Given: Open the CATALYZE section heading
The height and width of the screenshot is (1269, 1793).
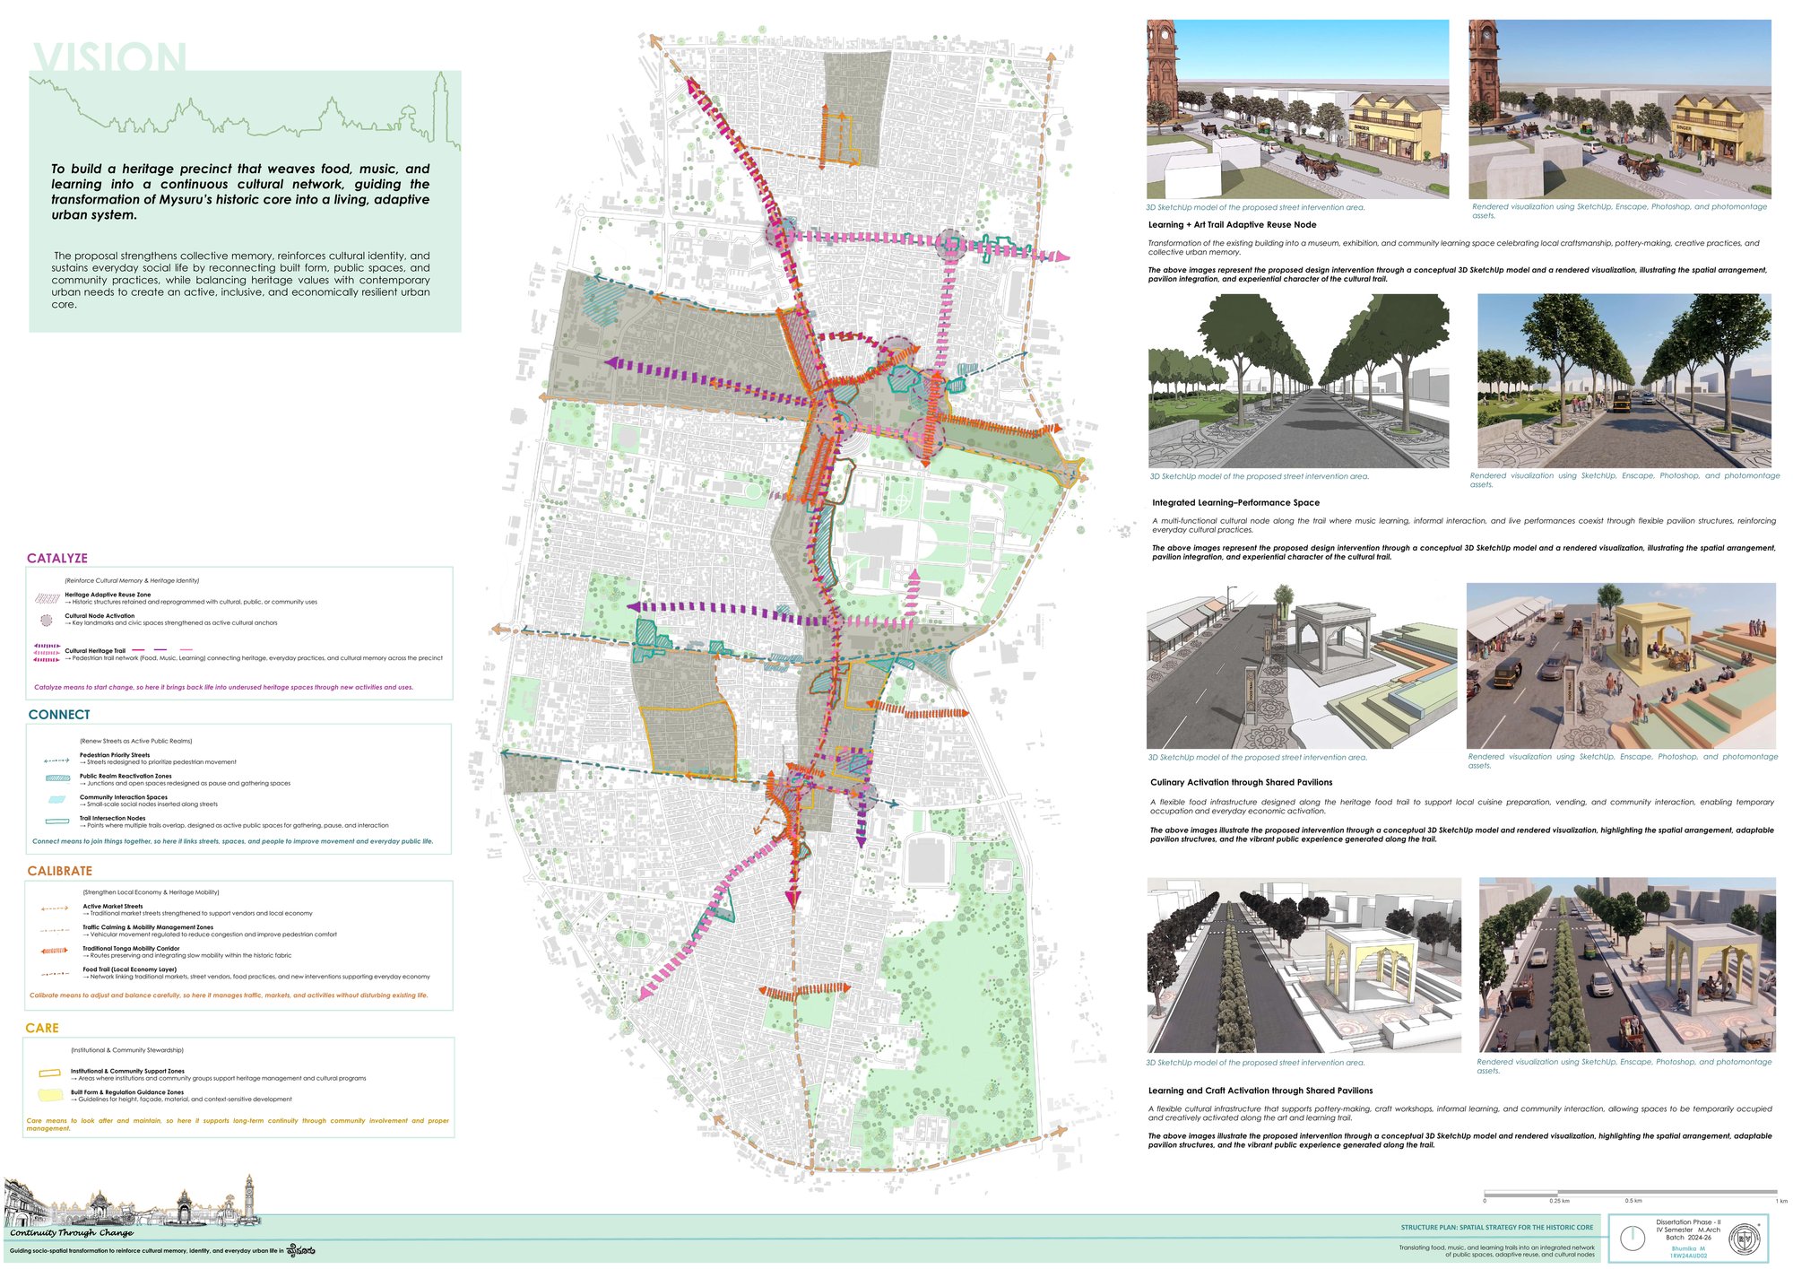Looking at the screenshot, I should pyautogui.click(x=57, y=558).
